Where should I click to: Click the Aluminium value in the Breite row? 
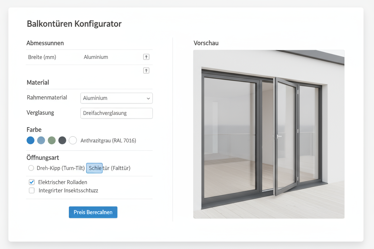pos(96,57)
